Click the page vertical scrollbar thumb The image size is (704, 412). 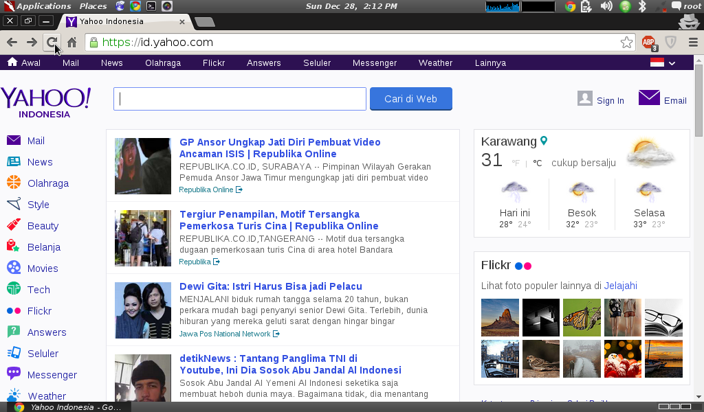pos(698,100)
